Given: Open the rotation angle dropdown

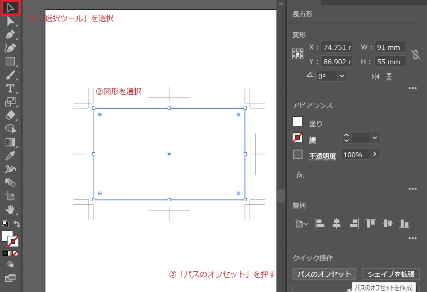Looking at the screenshot, I should (x=342, y=76).
